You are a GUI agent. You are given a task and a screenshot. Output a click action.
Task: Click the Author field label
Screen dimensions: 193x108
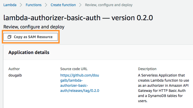[x=14, y=69]
